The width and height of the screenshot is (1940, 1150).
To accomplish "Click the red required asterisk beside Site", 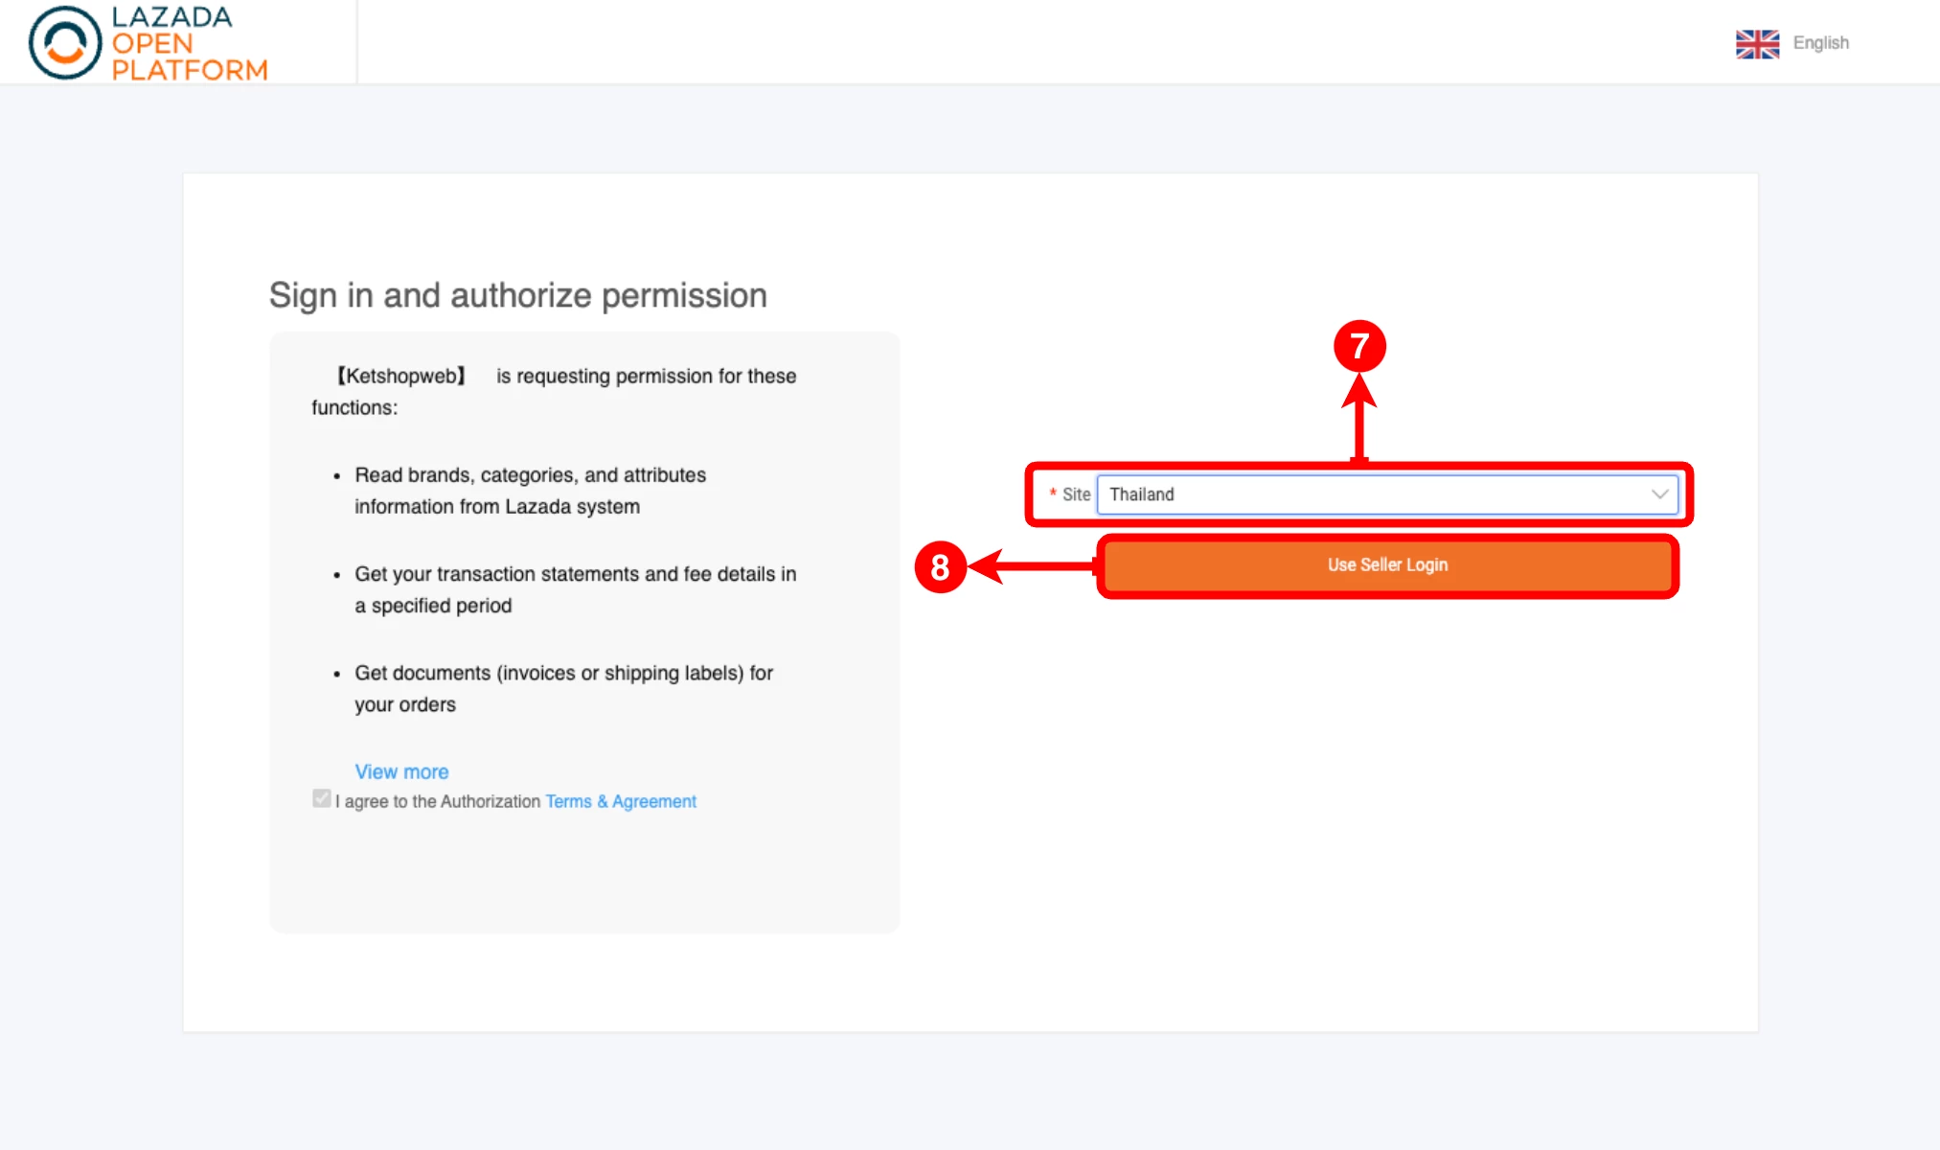I will click(x=1053, y=494).
